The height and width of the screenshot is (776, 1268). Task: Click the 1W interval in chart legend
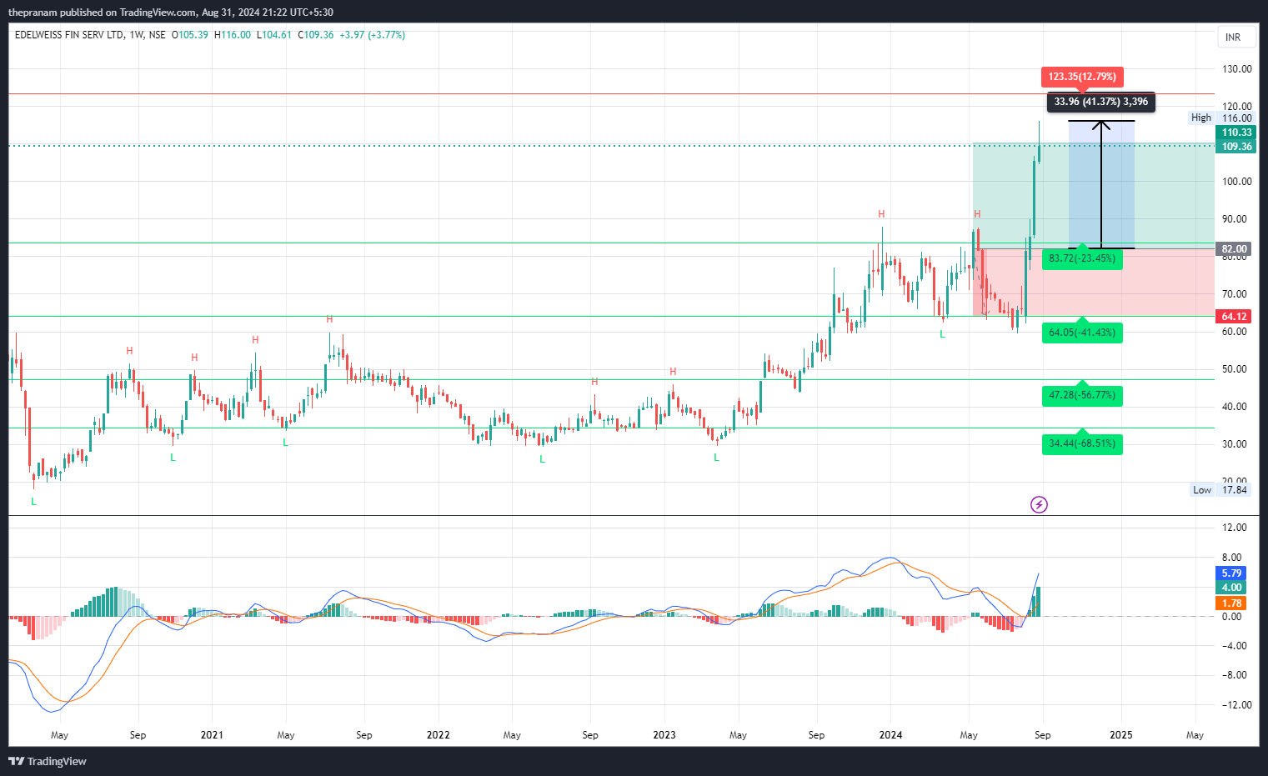tap(137, 35)
